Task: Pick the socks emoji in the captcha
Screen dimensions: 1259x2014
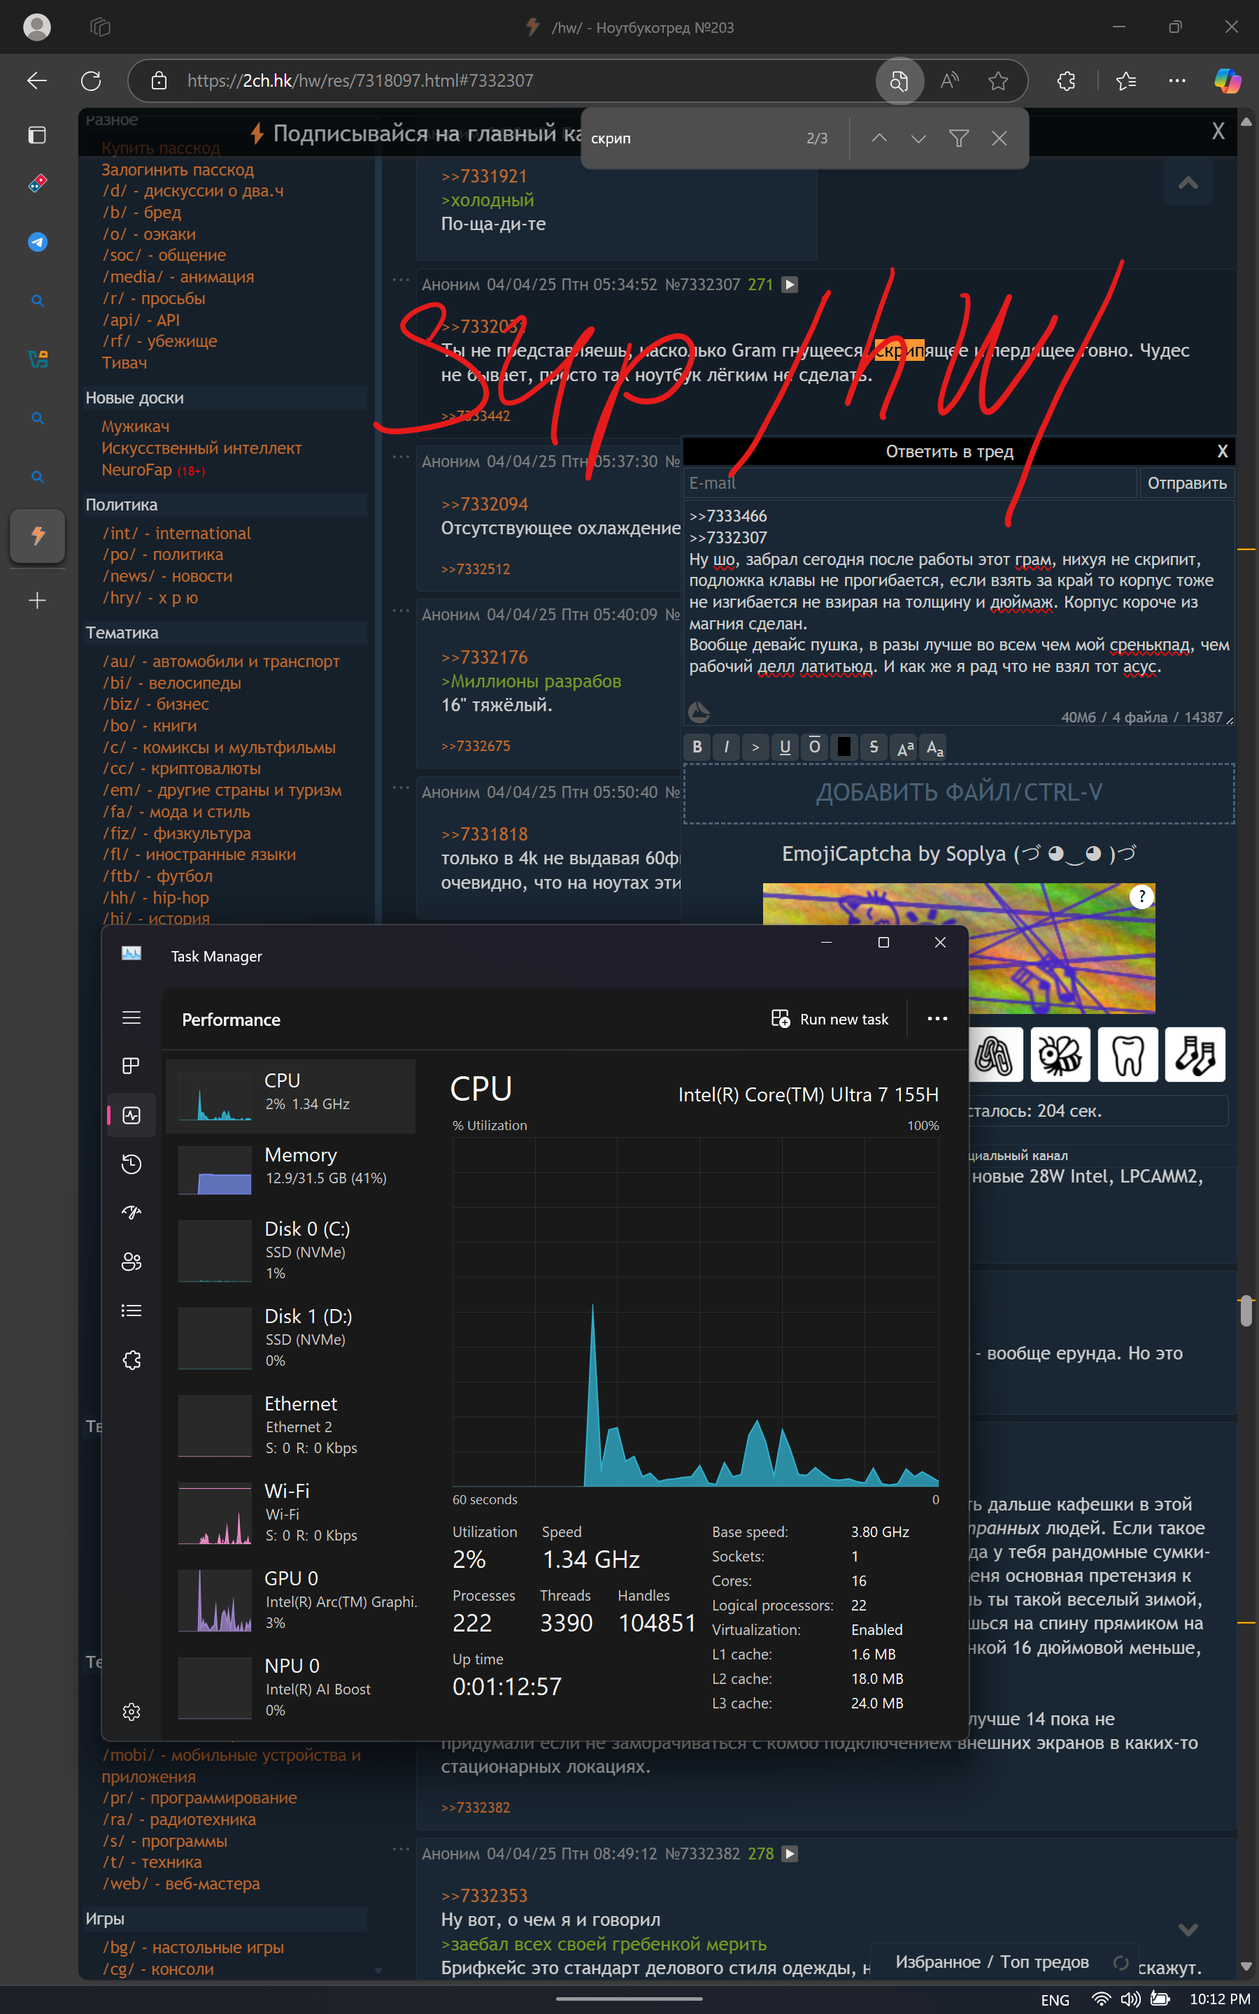Action: tap(1195, 1055)
